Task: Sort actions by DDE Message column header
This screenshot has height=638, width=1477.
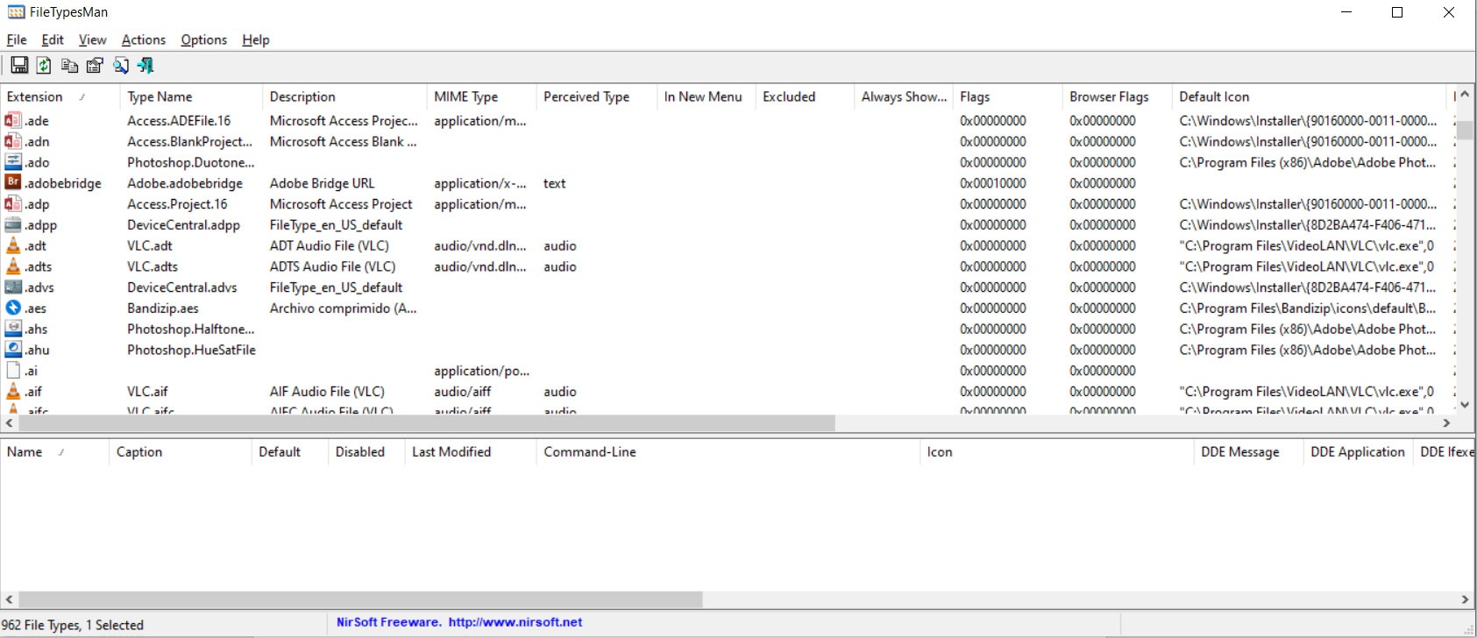Action: tap(1248, 451)
